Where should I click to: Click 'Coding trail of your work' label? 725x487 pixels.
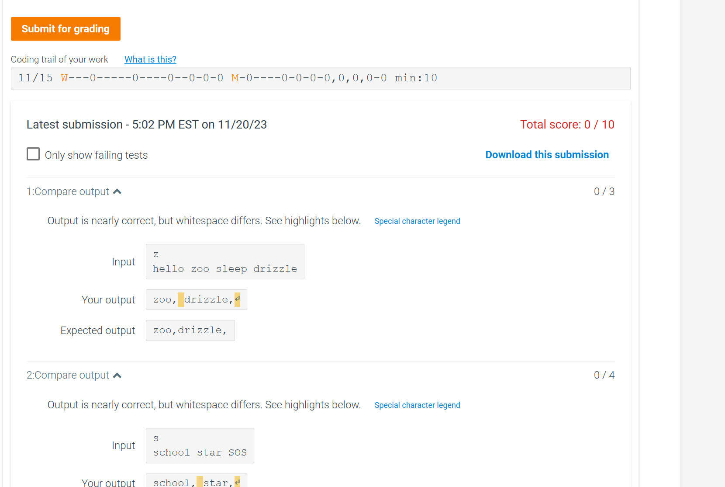[x=59, y=59]
